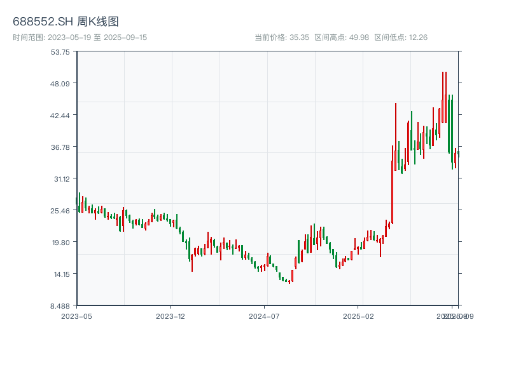Viewport: 509px width, 381px height.
Task: Click the 2025-02 date axis label
Action: [359, 316]
